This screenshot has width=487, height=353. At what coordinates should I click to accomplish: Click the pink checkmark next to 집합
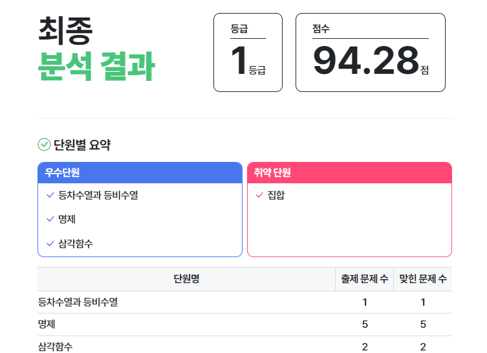[259, 195]
